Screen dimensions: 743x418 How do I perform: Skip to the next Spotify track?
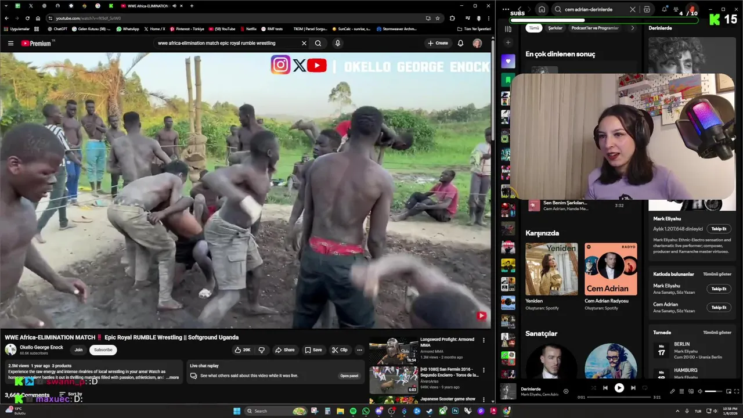(x=633, y=388)
